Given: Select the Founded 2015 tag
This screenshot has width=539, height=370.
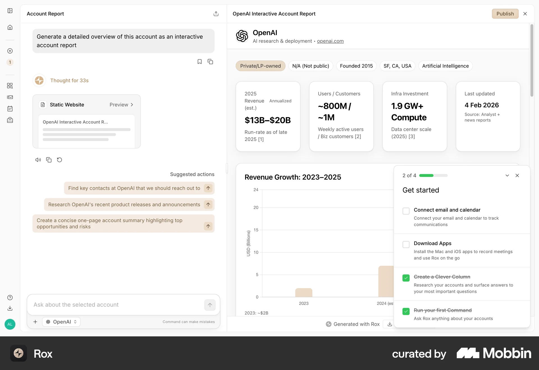Looking at the screenshot, I should pyautogui.click(x=356, y=66).
